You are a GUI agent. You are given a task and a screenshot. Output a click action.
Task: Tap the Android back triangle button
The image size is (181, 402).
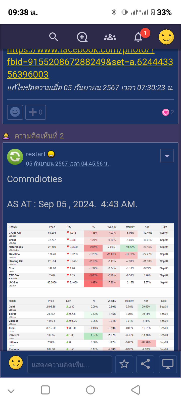136,390
